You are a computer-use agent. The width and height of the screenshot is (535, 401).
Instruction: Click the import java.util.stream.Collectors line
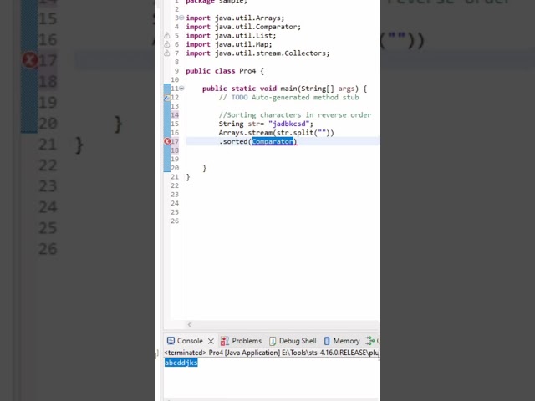tap(257, 53)
